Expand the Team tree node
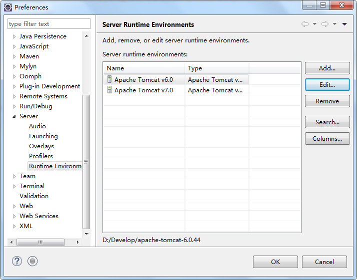 click(14, 176)
